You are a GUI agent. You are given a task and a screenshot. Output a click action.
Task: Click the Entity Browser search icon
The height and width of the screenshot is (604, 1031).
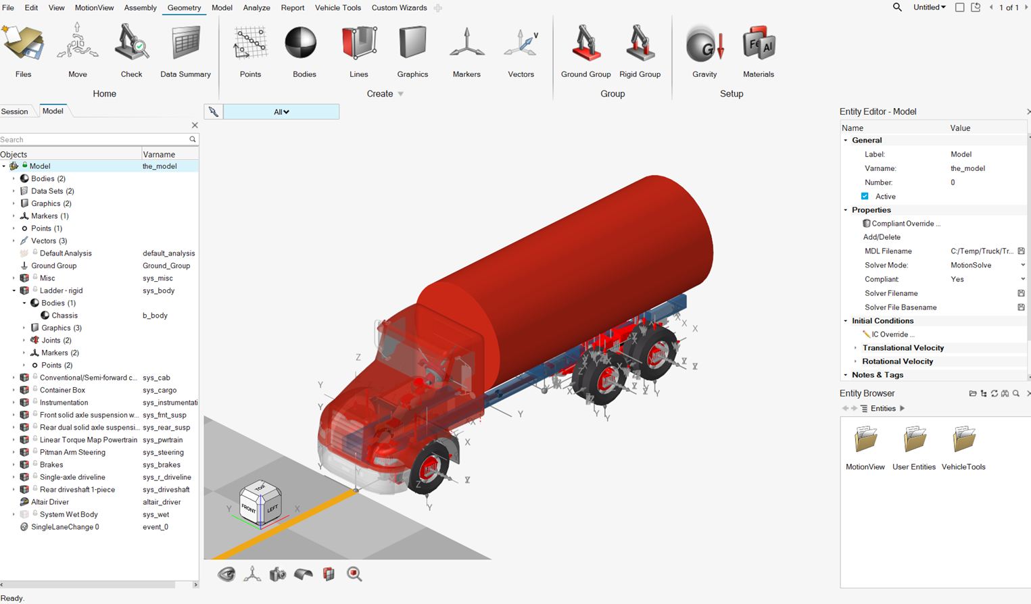[1016, 393]
